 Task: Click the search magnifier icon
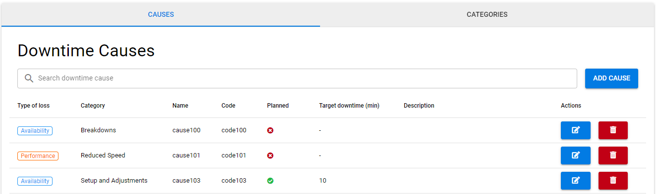(29, 78)
